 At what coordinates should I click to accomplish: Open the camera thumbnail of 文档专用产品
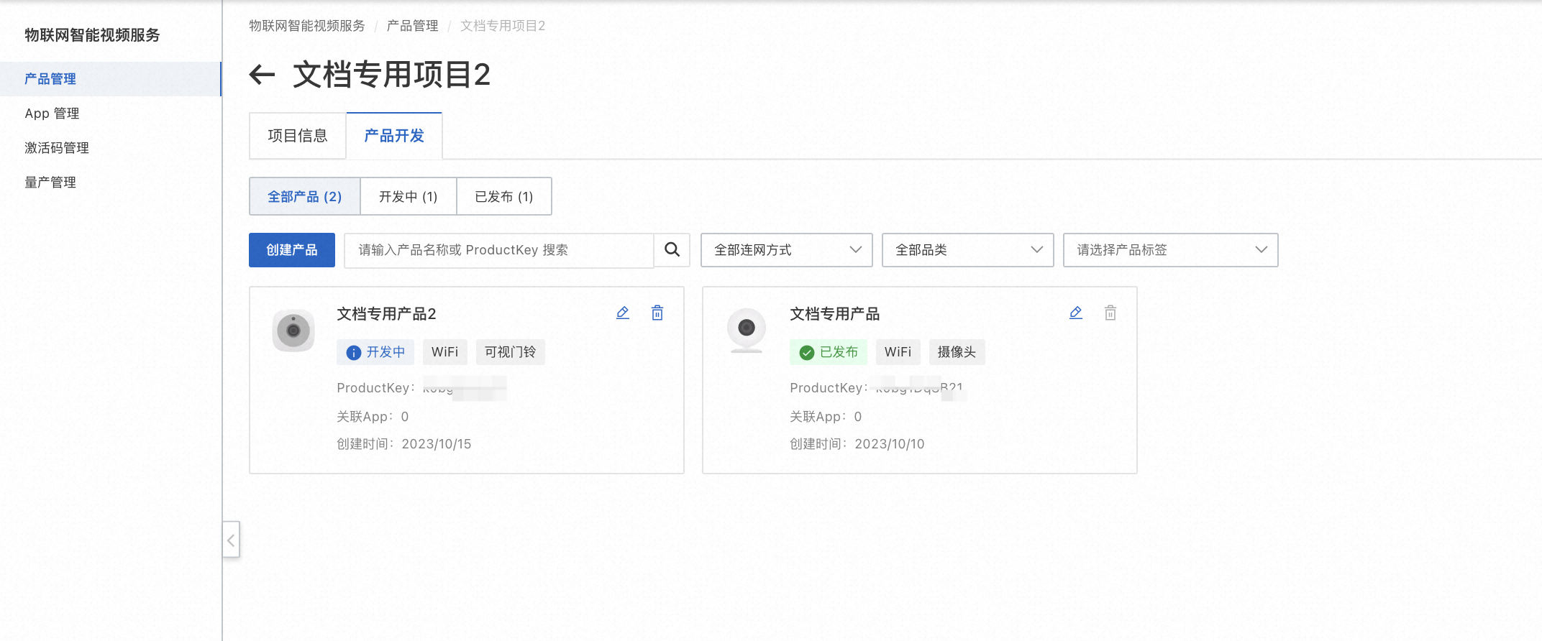tap(747, 331)
